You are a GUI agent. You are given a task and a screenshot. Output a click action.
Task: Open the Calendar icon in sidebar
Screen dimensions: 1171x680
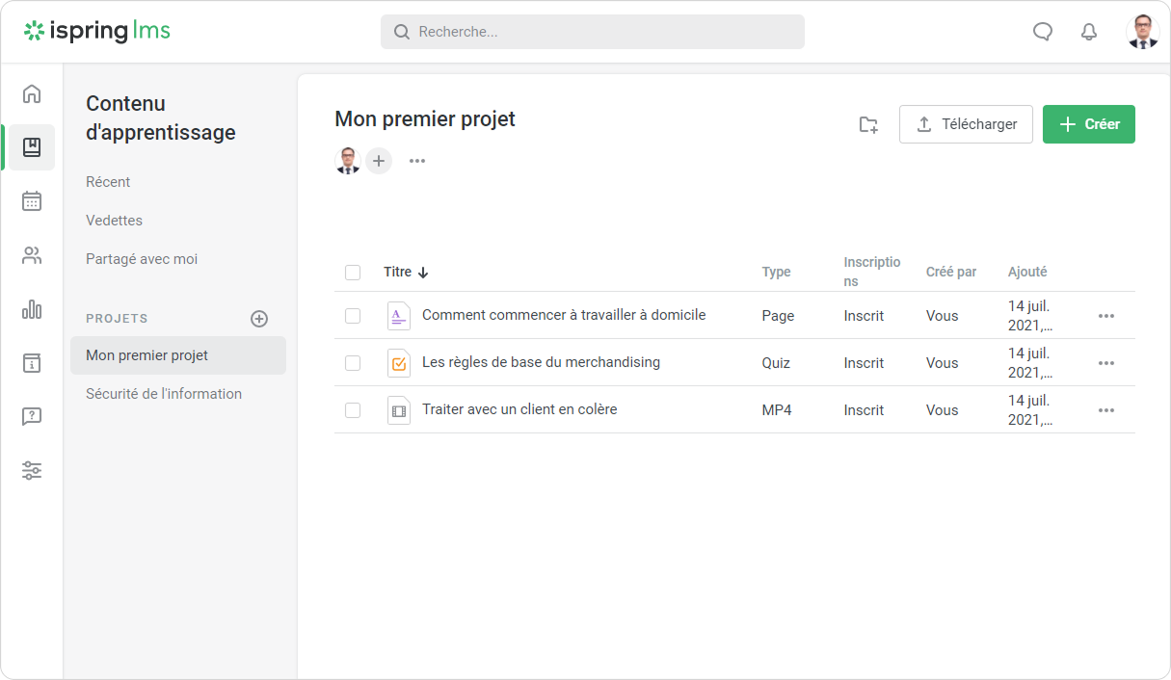pyautogui.click(x=32, y=201)
